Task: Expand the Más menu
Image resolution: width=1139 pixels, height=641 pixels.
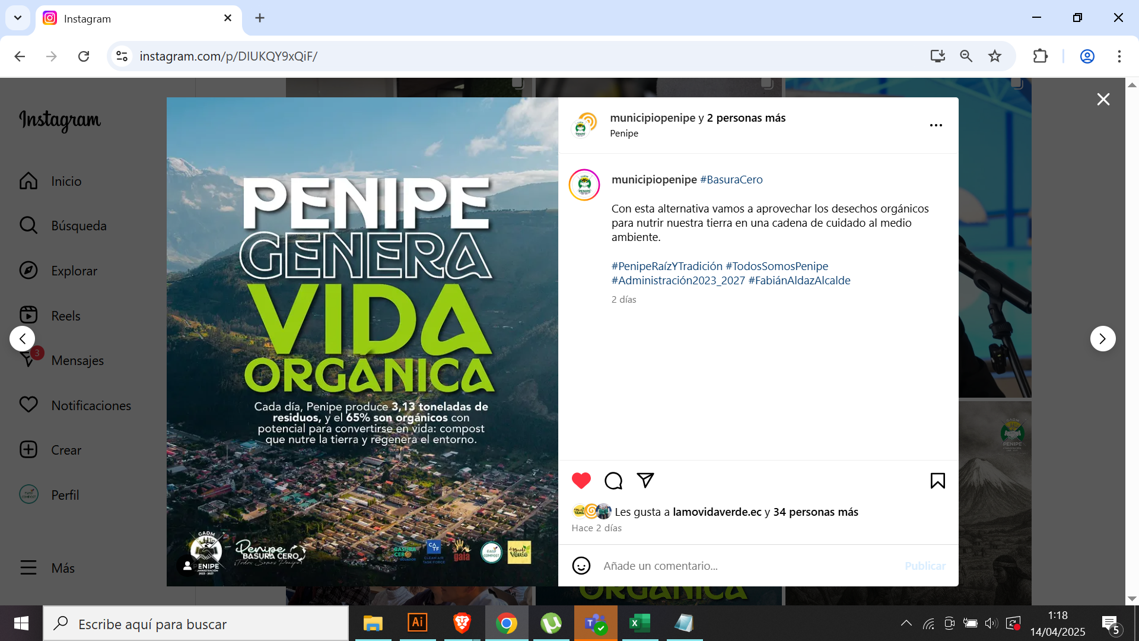Action: point(47,568)
